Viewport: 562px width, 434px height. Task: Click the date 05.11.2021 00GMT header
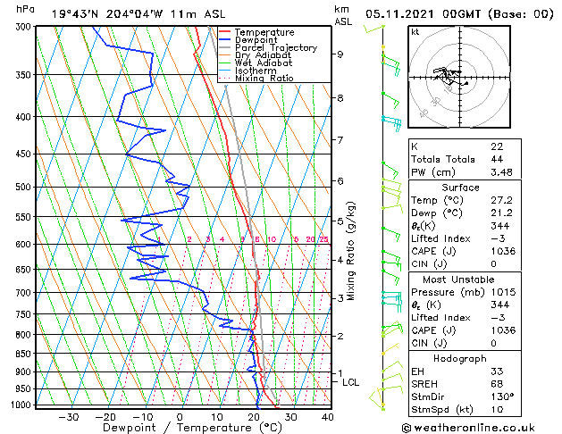click(424, 14)
